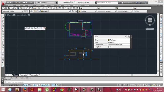Click the command line input field
Screen dimensions: 164x92
coord(84,82)
